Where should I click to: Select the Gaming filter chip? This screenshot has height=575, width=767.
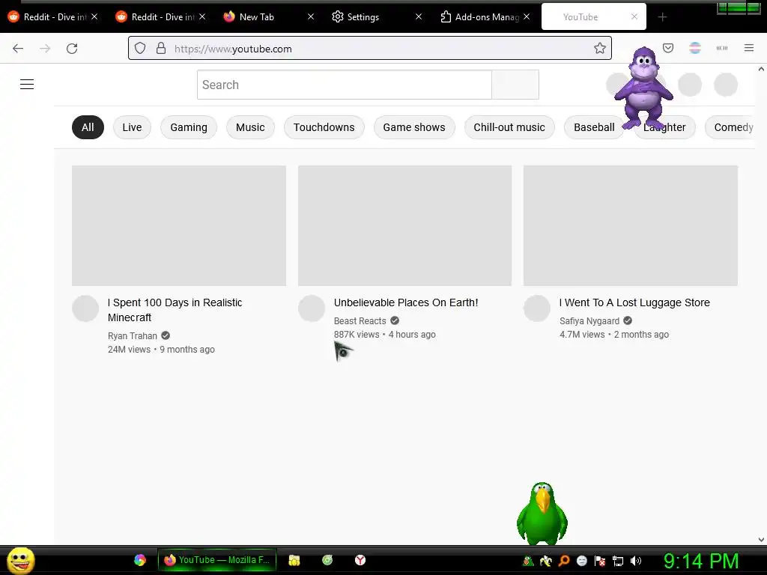point(189,127)
